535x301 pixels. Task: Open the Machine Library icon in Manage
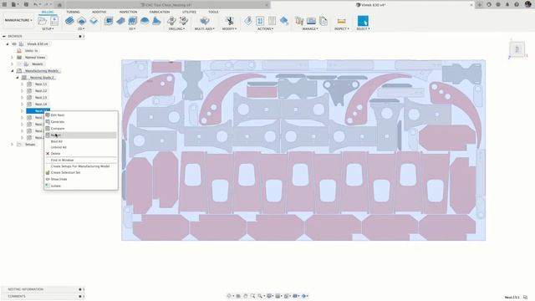coord(311,21)
